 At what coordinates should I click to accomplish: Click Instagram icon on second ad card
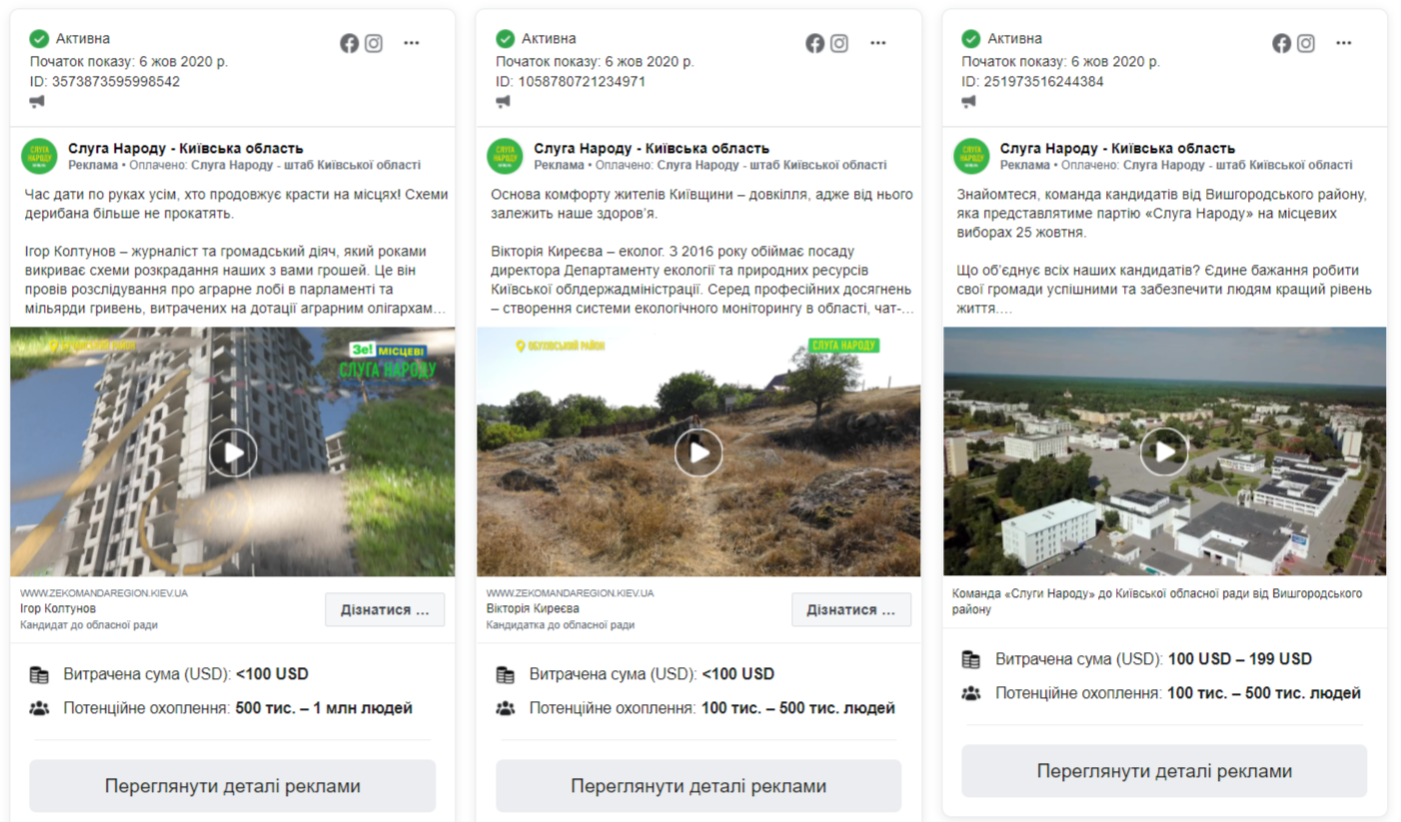pyautogui.click(x=839, y=43)
